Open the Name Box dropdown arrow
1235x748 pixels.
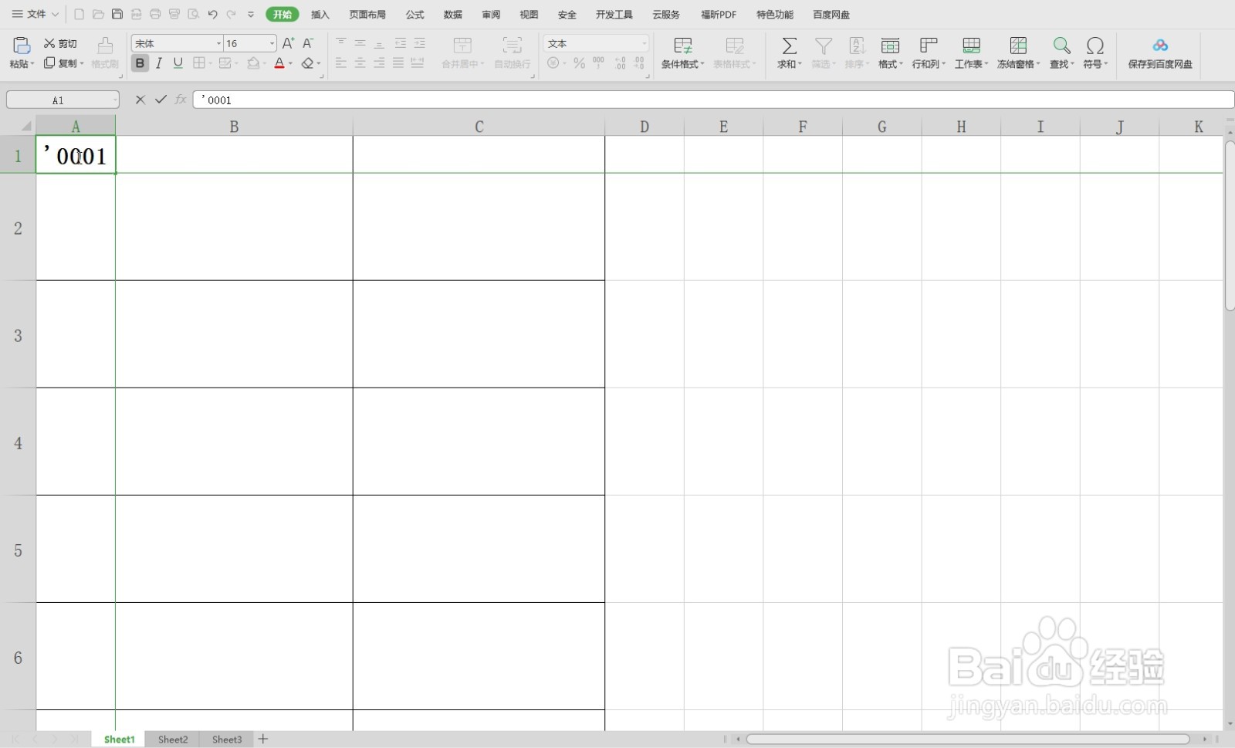[x=115, y=100]
